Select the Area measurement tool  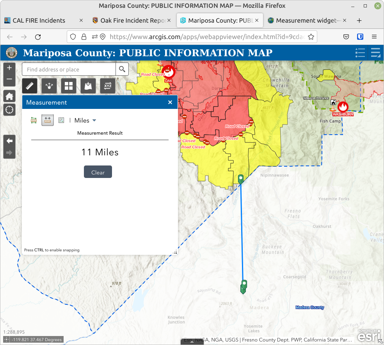point(34,120)
